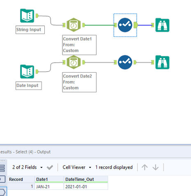Open the Convert Date2 DateTime tool
Screen dimensions: 191x196
(74, 62)
